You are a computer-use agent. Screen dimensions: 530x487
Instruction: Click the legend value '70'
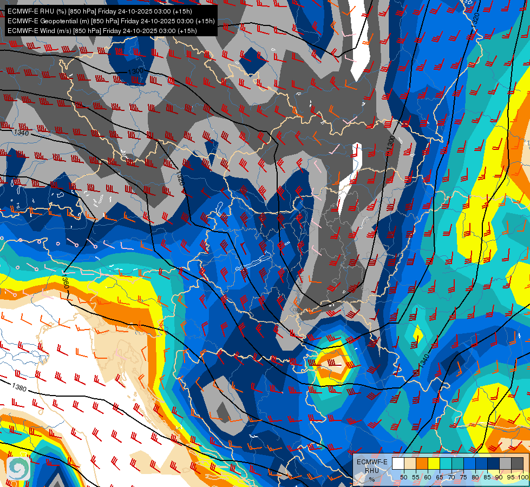452,477
